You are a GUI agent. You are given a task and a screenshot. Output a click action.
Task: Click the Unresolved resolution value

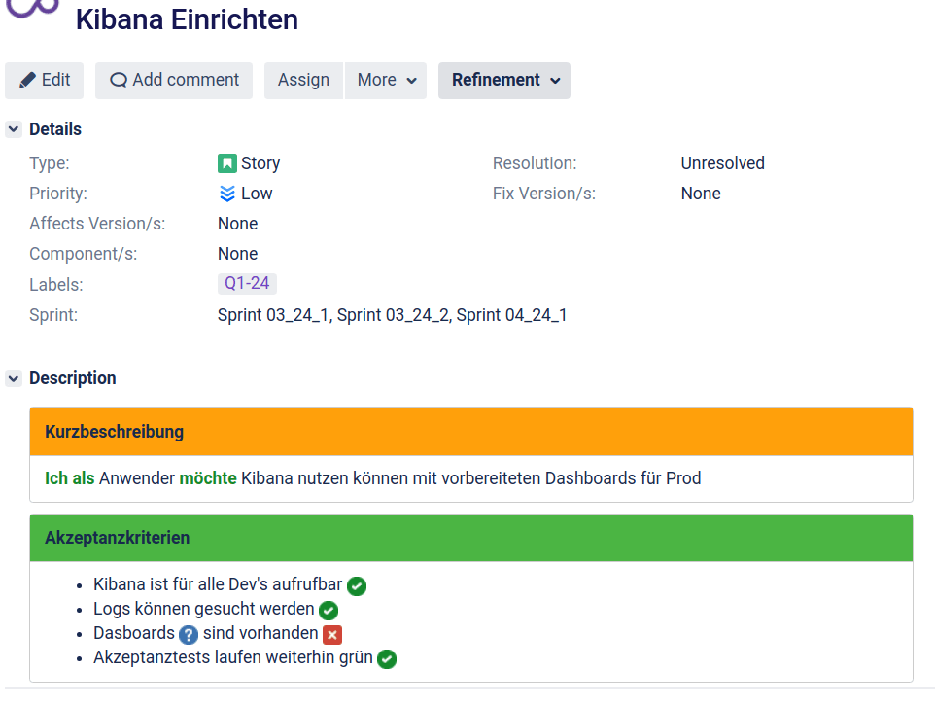[x=723, y=163]
